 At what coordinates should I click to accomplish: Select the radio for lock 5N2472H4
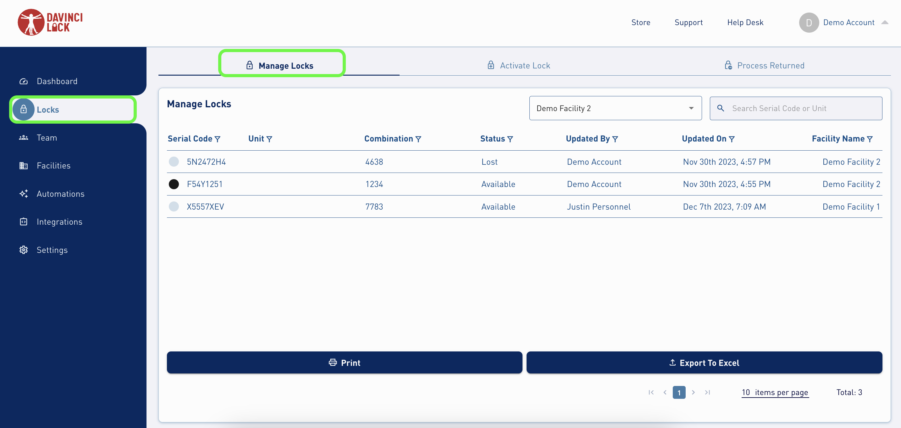[x=174, y=162]
